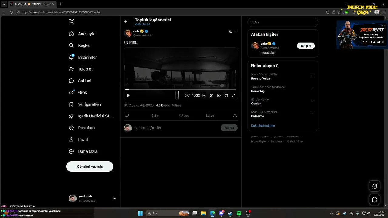Expand the browser tab list chevron
Screen dimensions: 388x218
(x=4, y=4)
